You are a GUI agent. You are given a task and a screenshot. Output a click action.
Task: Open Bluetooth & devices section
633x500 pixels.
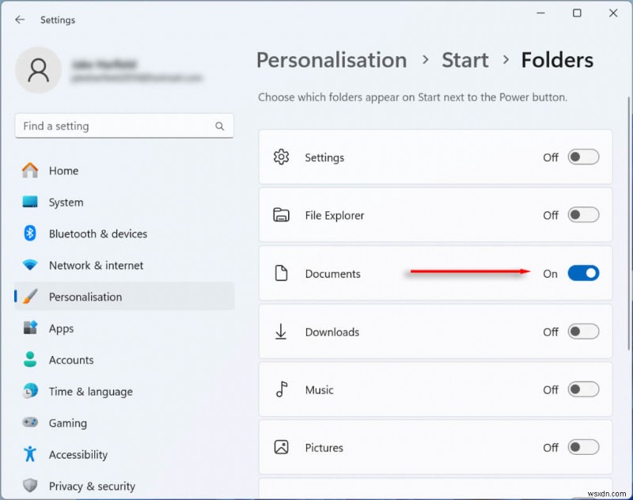[124, 233]
